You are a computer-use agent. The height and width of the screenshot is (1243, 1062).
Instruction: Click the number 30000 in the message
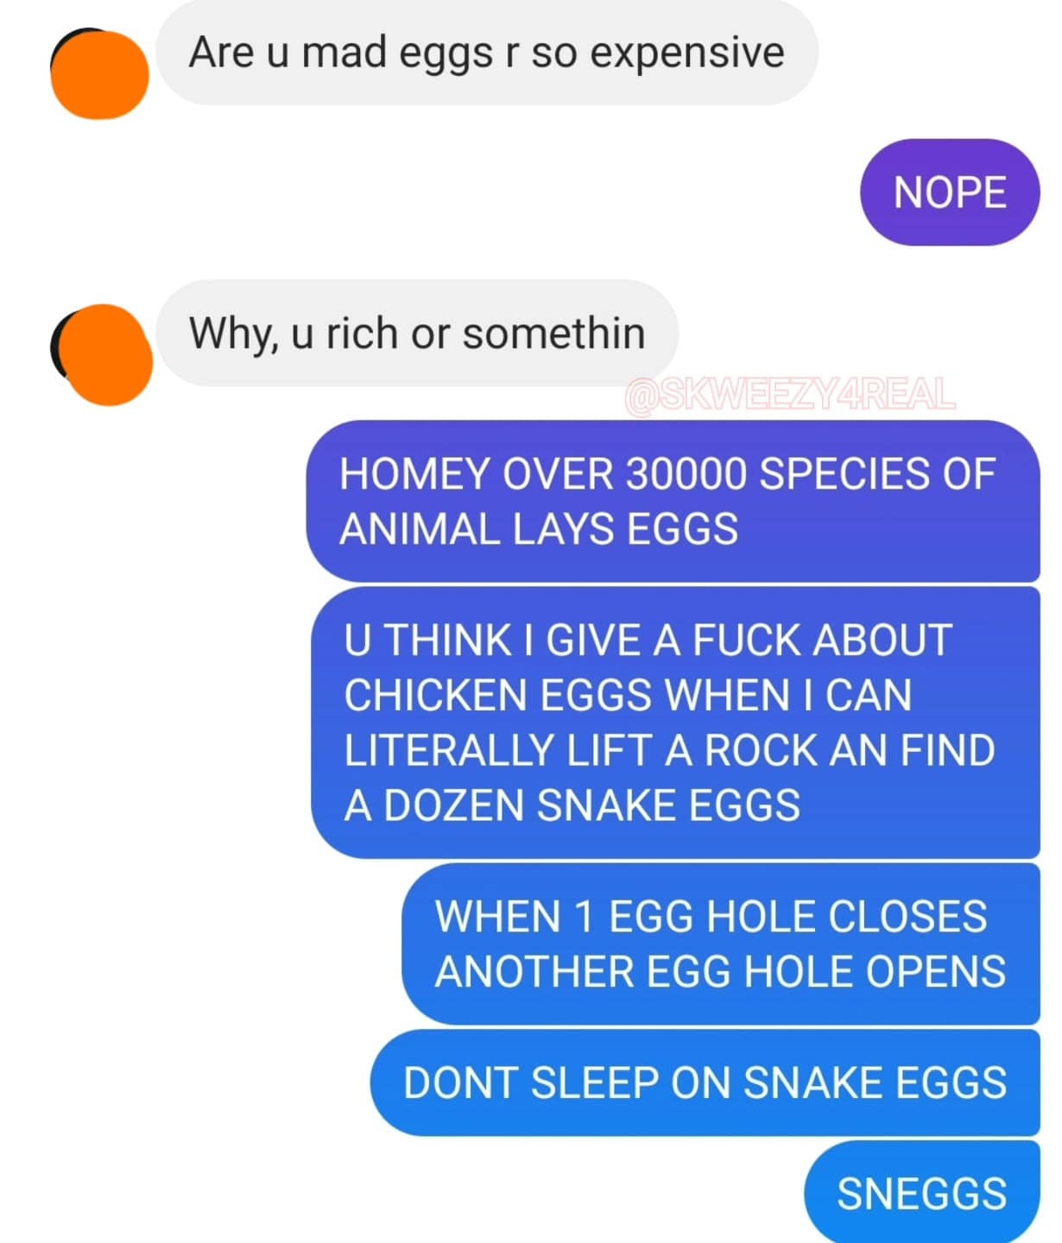(x=686, y=474)
